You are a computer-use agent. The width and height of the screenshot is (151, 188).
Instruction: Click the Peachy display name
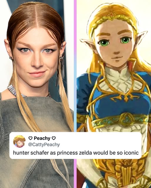[42, 138]
